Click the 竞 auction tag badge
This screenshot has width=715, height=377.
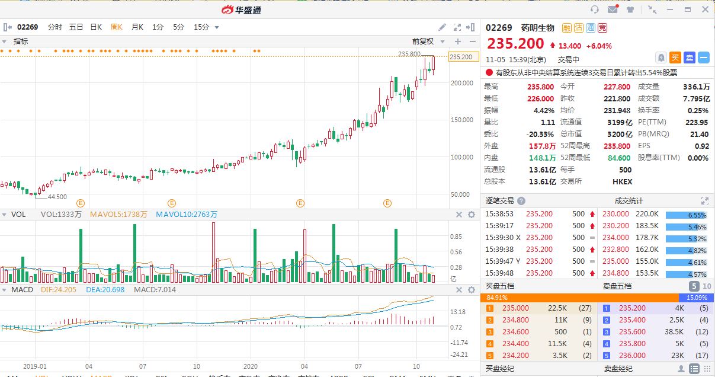click(x=602, y=28)
